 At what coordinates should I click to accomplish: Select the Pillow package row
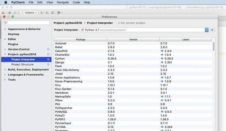coord(133,100)
